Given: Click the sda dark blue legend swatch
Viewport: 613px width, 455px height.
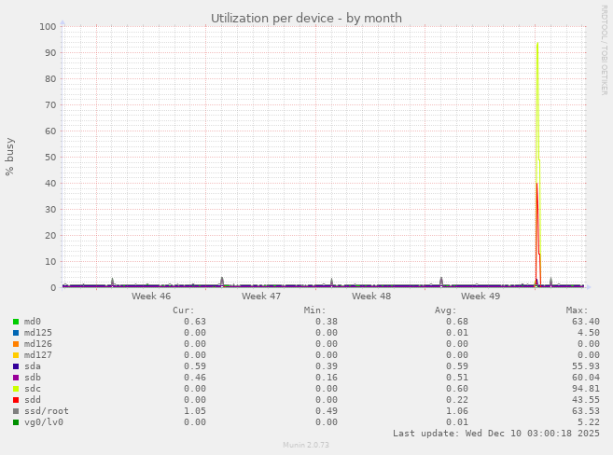Looking at the screenshot, I should tap(16, 366).
